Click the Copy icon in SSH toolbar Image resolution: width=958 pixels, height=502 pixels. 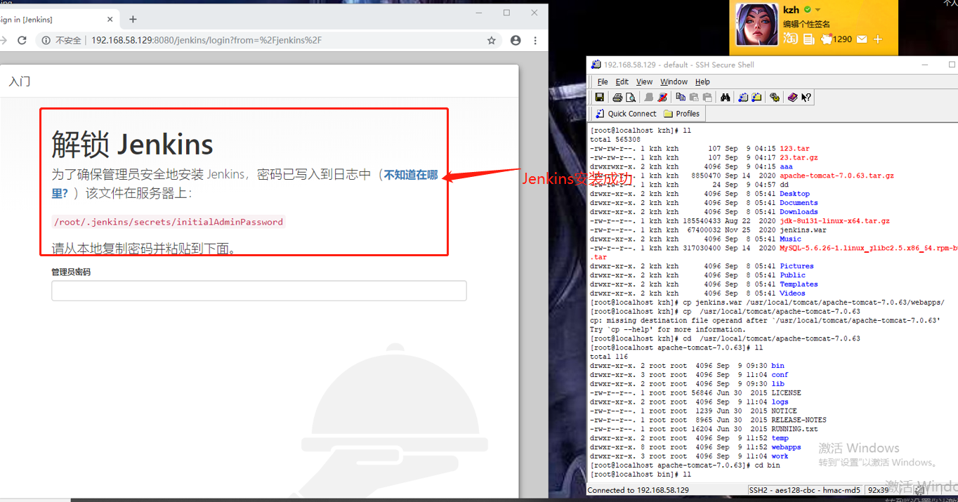click(681, 97)
